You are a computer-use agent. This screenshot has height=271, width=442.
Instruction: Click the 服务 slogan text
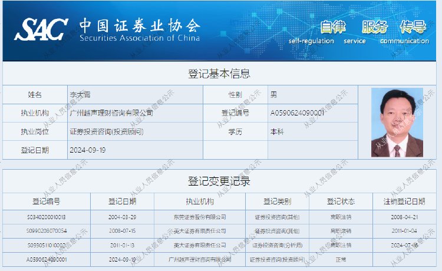point(375,27)
